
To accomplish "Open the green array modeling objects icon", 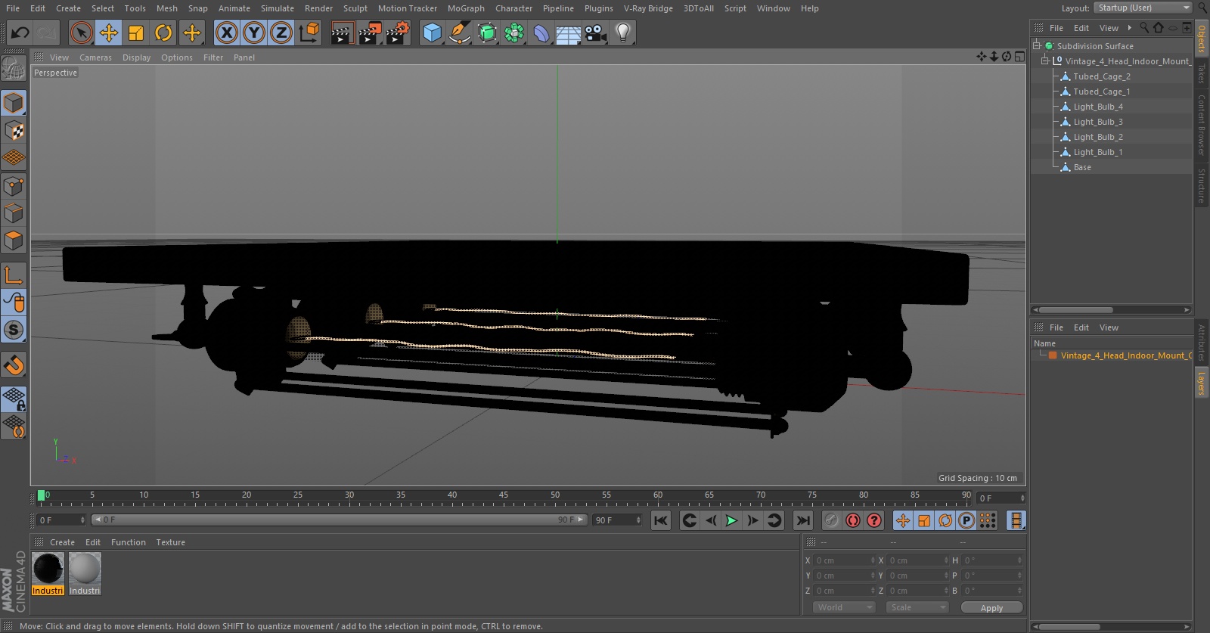I will point(514,33).
